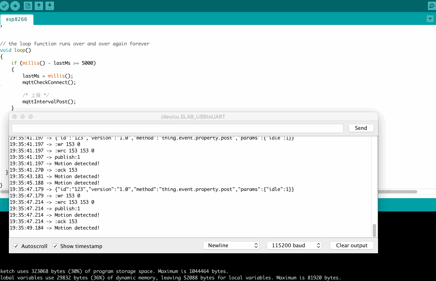Open Serial Monitor magnifier icon
Image resolution: width=436 pixels, height=281 pixels.
coord(431,6)
